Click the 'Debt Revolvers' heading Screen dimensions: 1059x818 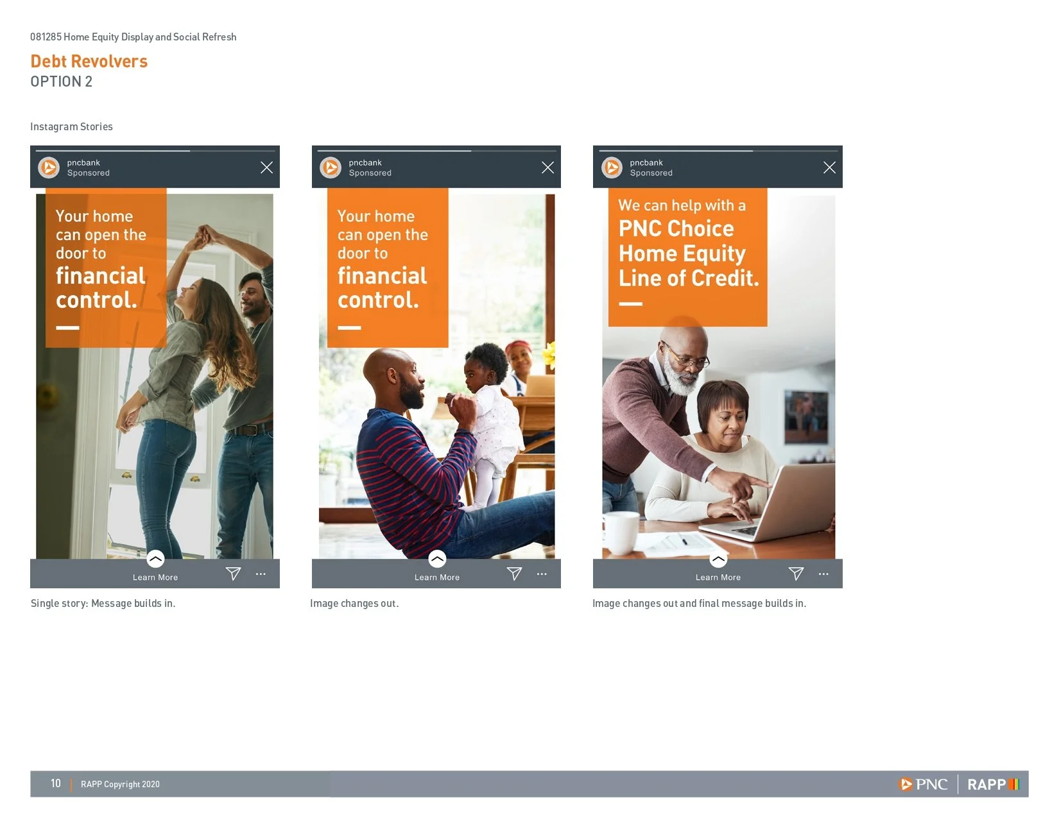(x=89, y=61)
